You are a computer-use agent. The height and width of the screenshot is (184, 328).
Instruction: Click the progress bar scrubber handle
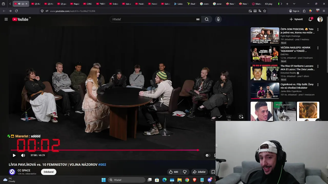pyautogui.click(x=198, y=150)
